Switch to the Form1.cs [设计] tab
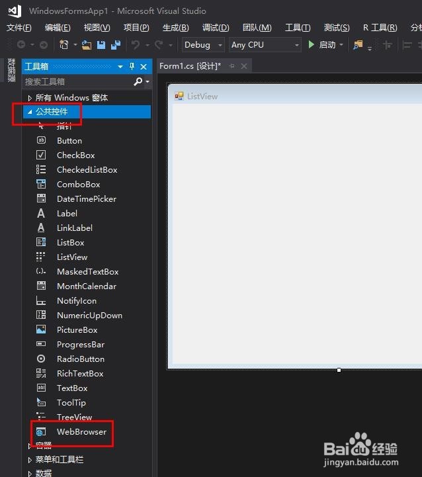Image resolution: width=422 pixels, height=477 pixels. coord(190,66)
